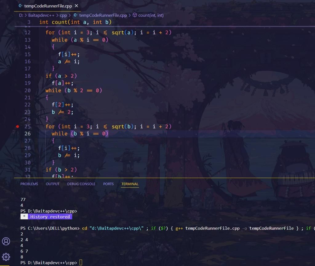Click the C++ file icon on the tab
Image resolution: width=315 pixels, height=266 pixels.
[x=20, y=6]
